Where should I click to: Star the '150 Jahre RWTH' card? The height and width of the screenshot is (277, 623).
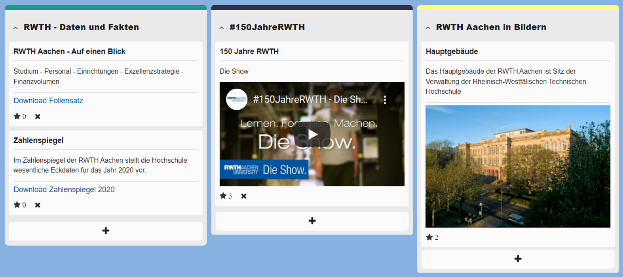coord(223,196)
